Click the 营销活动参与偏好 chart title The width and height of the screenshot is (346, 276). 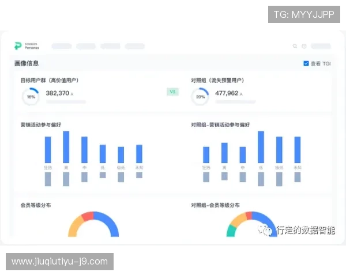40,125
